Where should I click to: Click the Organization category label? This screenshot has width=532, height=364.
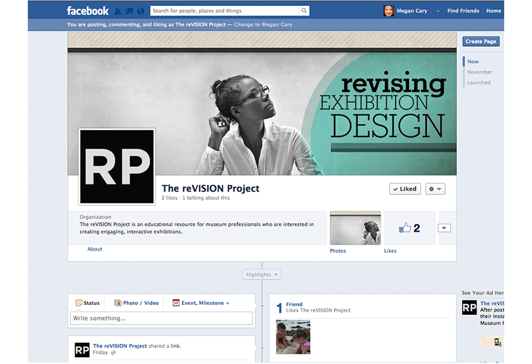click(95, 217)
